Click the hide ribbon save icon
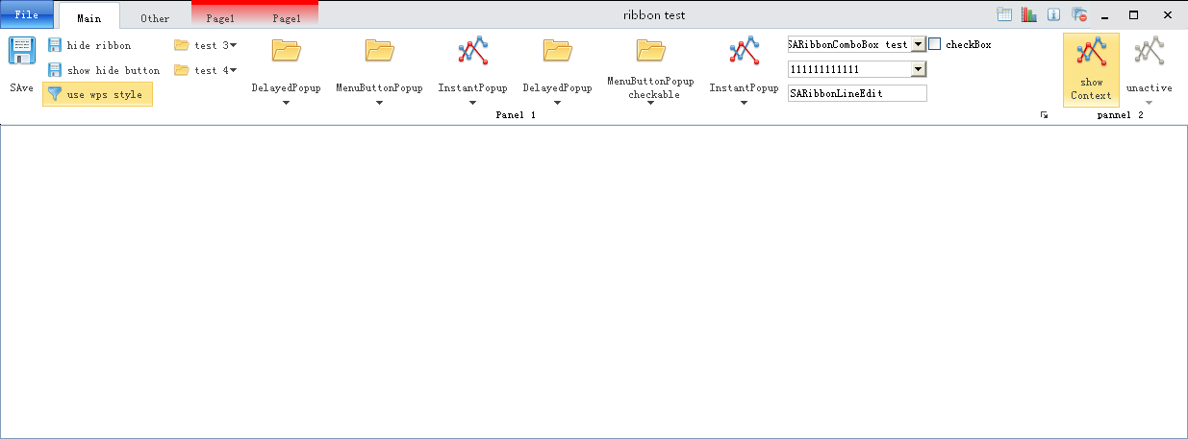1188x439 pixels. pos(55,45)
